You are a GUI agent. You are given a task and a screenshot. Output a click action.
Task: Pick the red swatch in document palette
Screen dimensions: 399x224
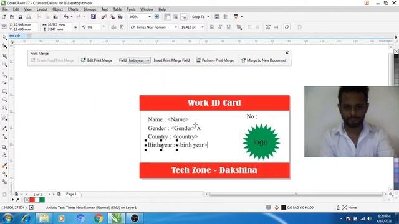point(32,200)
